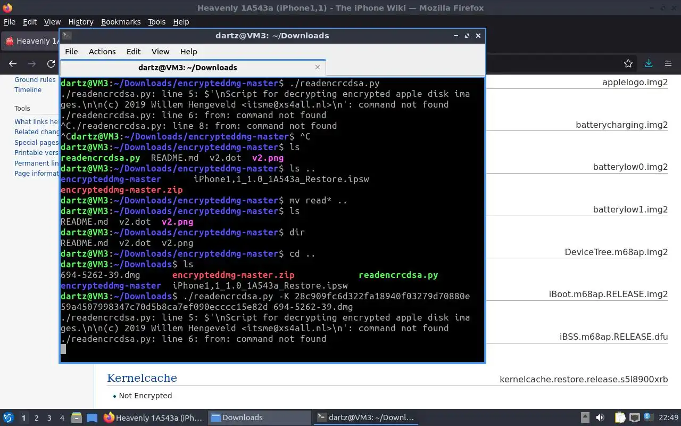Viewport: 681px width, 426px height.
Task: Click the show desktop taskbar icon
Action: click(92, 417)
